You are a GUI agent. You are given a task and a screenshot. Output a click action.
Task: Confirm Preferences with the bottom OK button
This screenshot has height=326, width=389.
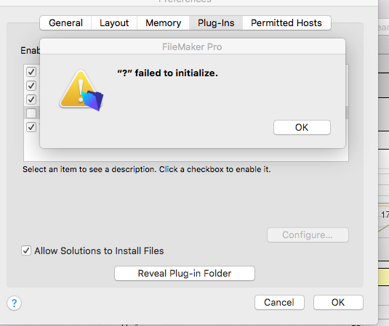[338, 303]
